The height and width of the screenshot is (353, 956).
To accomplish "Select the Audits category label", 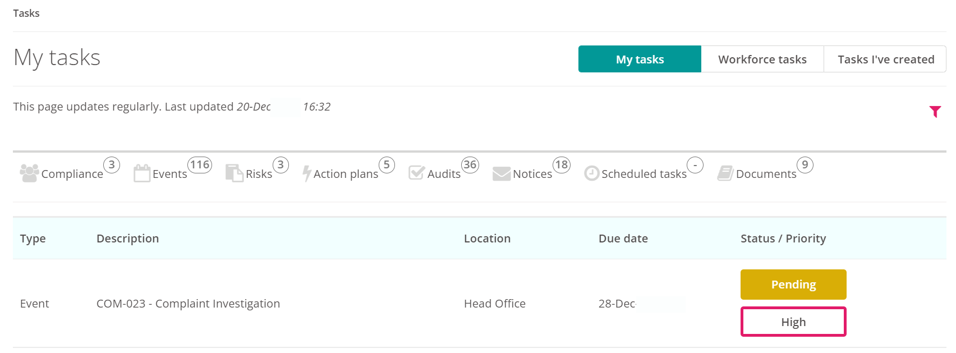I will [444, 174].
